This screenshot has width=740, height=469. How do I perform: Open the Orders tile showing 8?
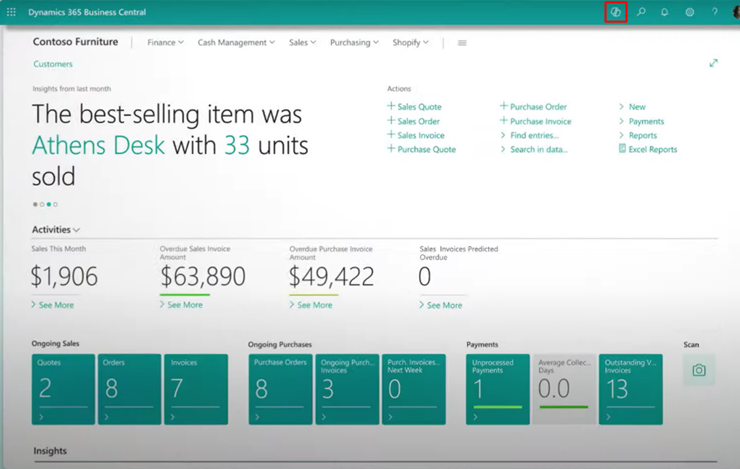[129, 390]
